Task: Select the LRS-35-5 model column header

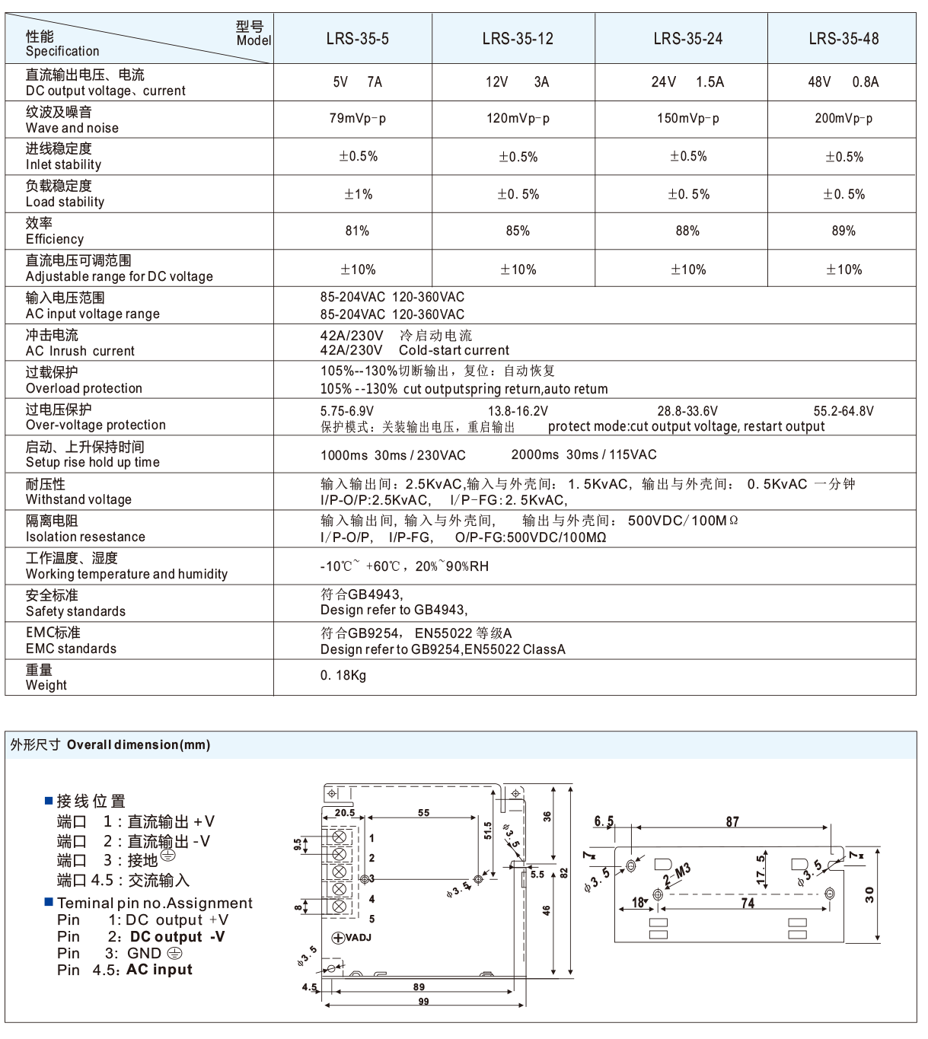Action: (357, 39)
